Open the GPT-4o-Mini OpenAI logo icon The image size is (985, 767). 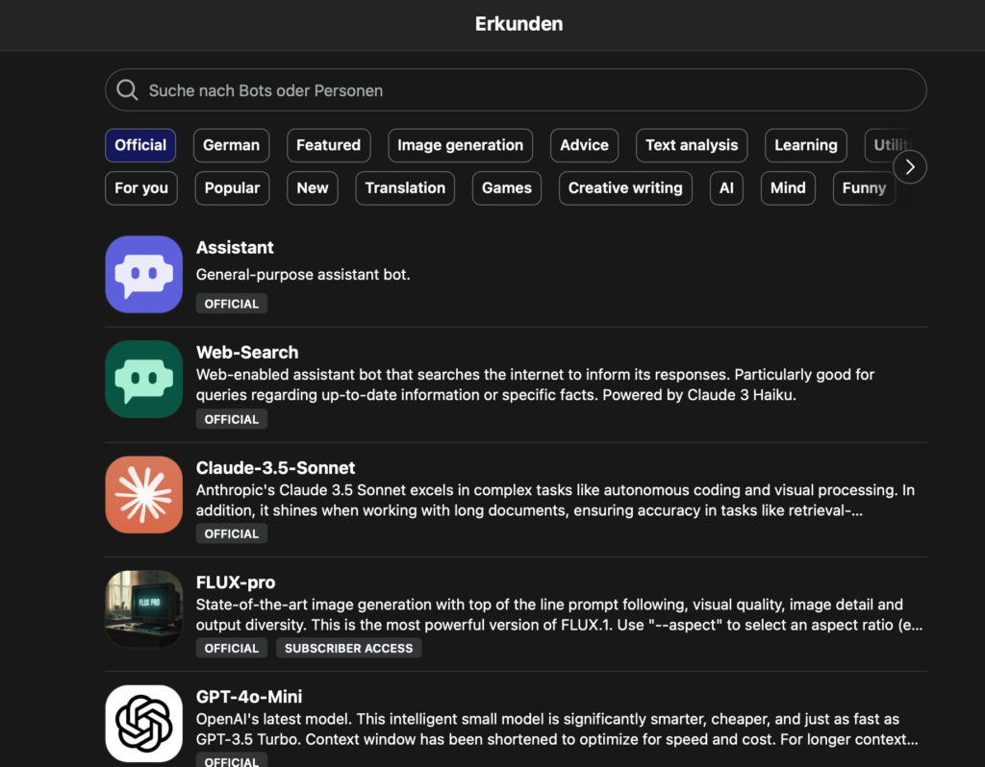click(143, 723)
